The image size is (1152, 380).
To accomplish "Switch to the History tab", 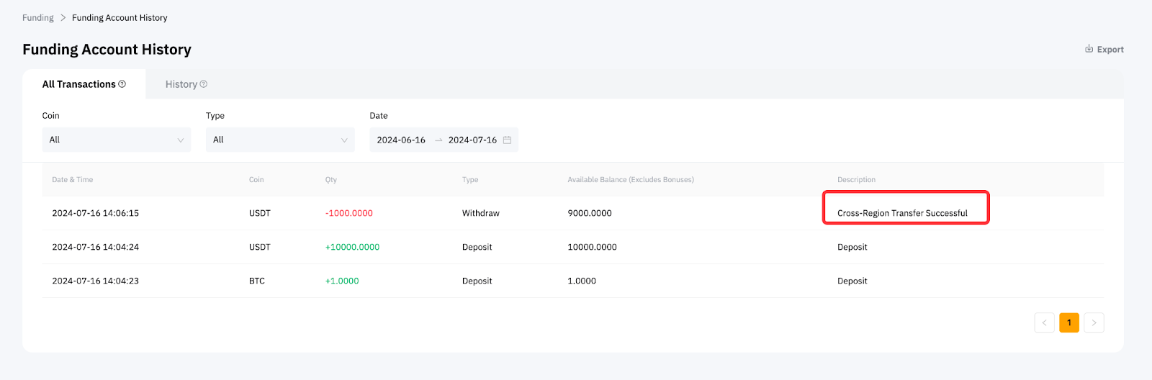I will (x=181, y=84).
